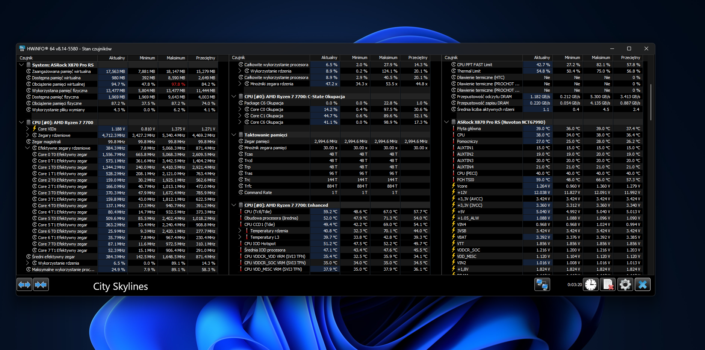Expand the Core C0 Okupacja row

240,109
